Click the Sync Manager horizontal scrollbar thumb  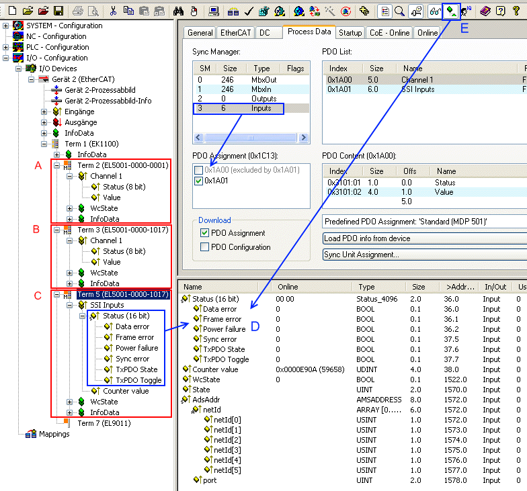pyautogui.click(x=250, y=138)
